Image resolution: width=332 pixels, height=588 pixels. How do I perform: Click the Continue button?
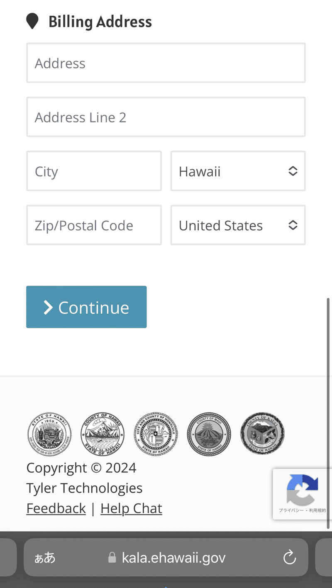[86, 307]
